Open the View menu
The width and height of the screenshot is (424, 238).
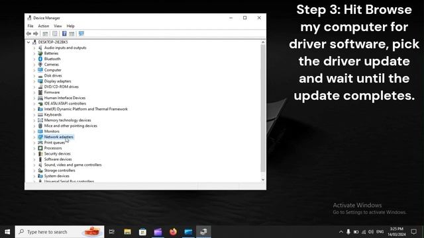point(58,26)
